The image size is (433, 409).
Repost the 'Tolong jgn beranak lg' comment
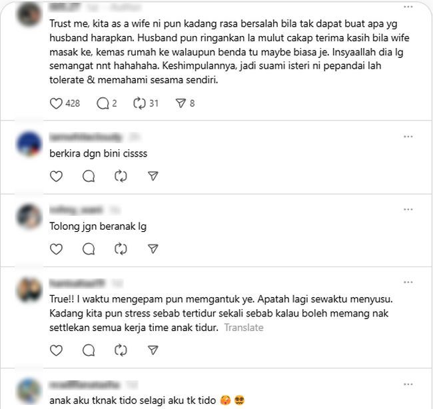121,249
